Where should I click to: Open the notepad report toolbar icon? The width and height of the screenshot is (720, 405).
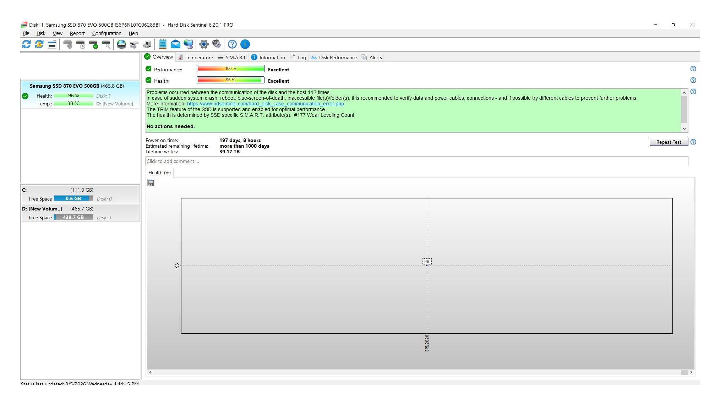tap(163, 44)
